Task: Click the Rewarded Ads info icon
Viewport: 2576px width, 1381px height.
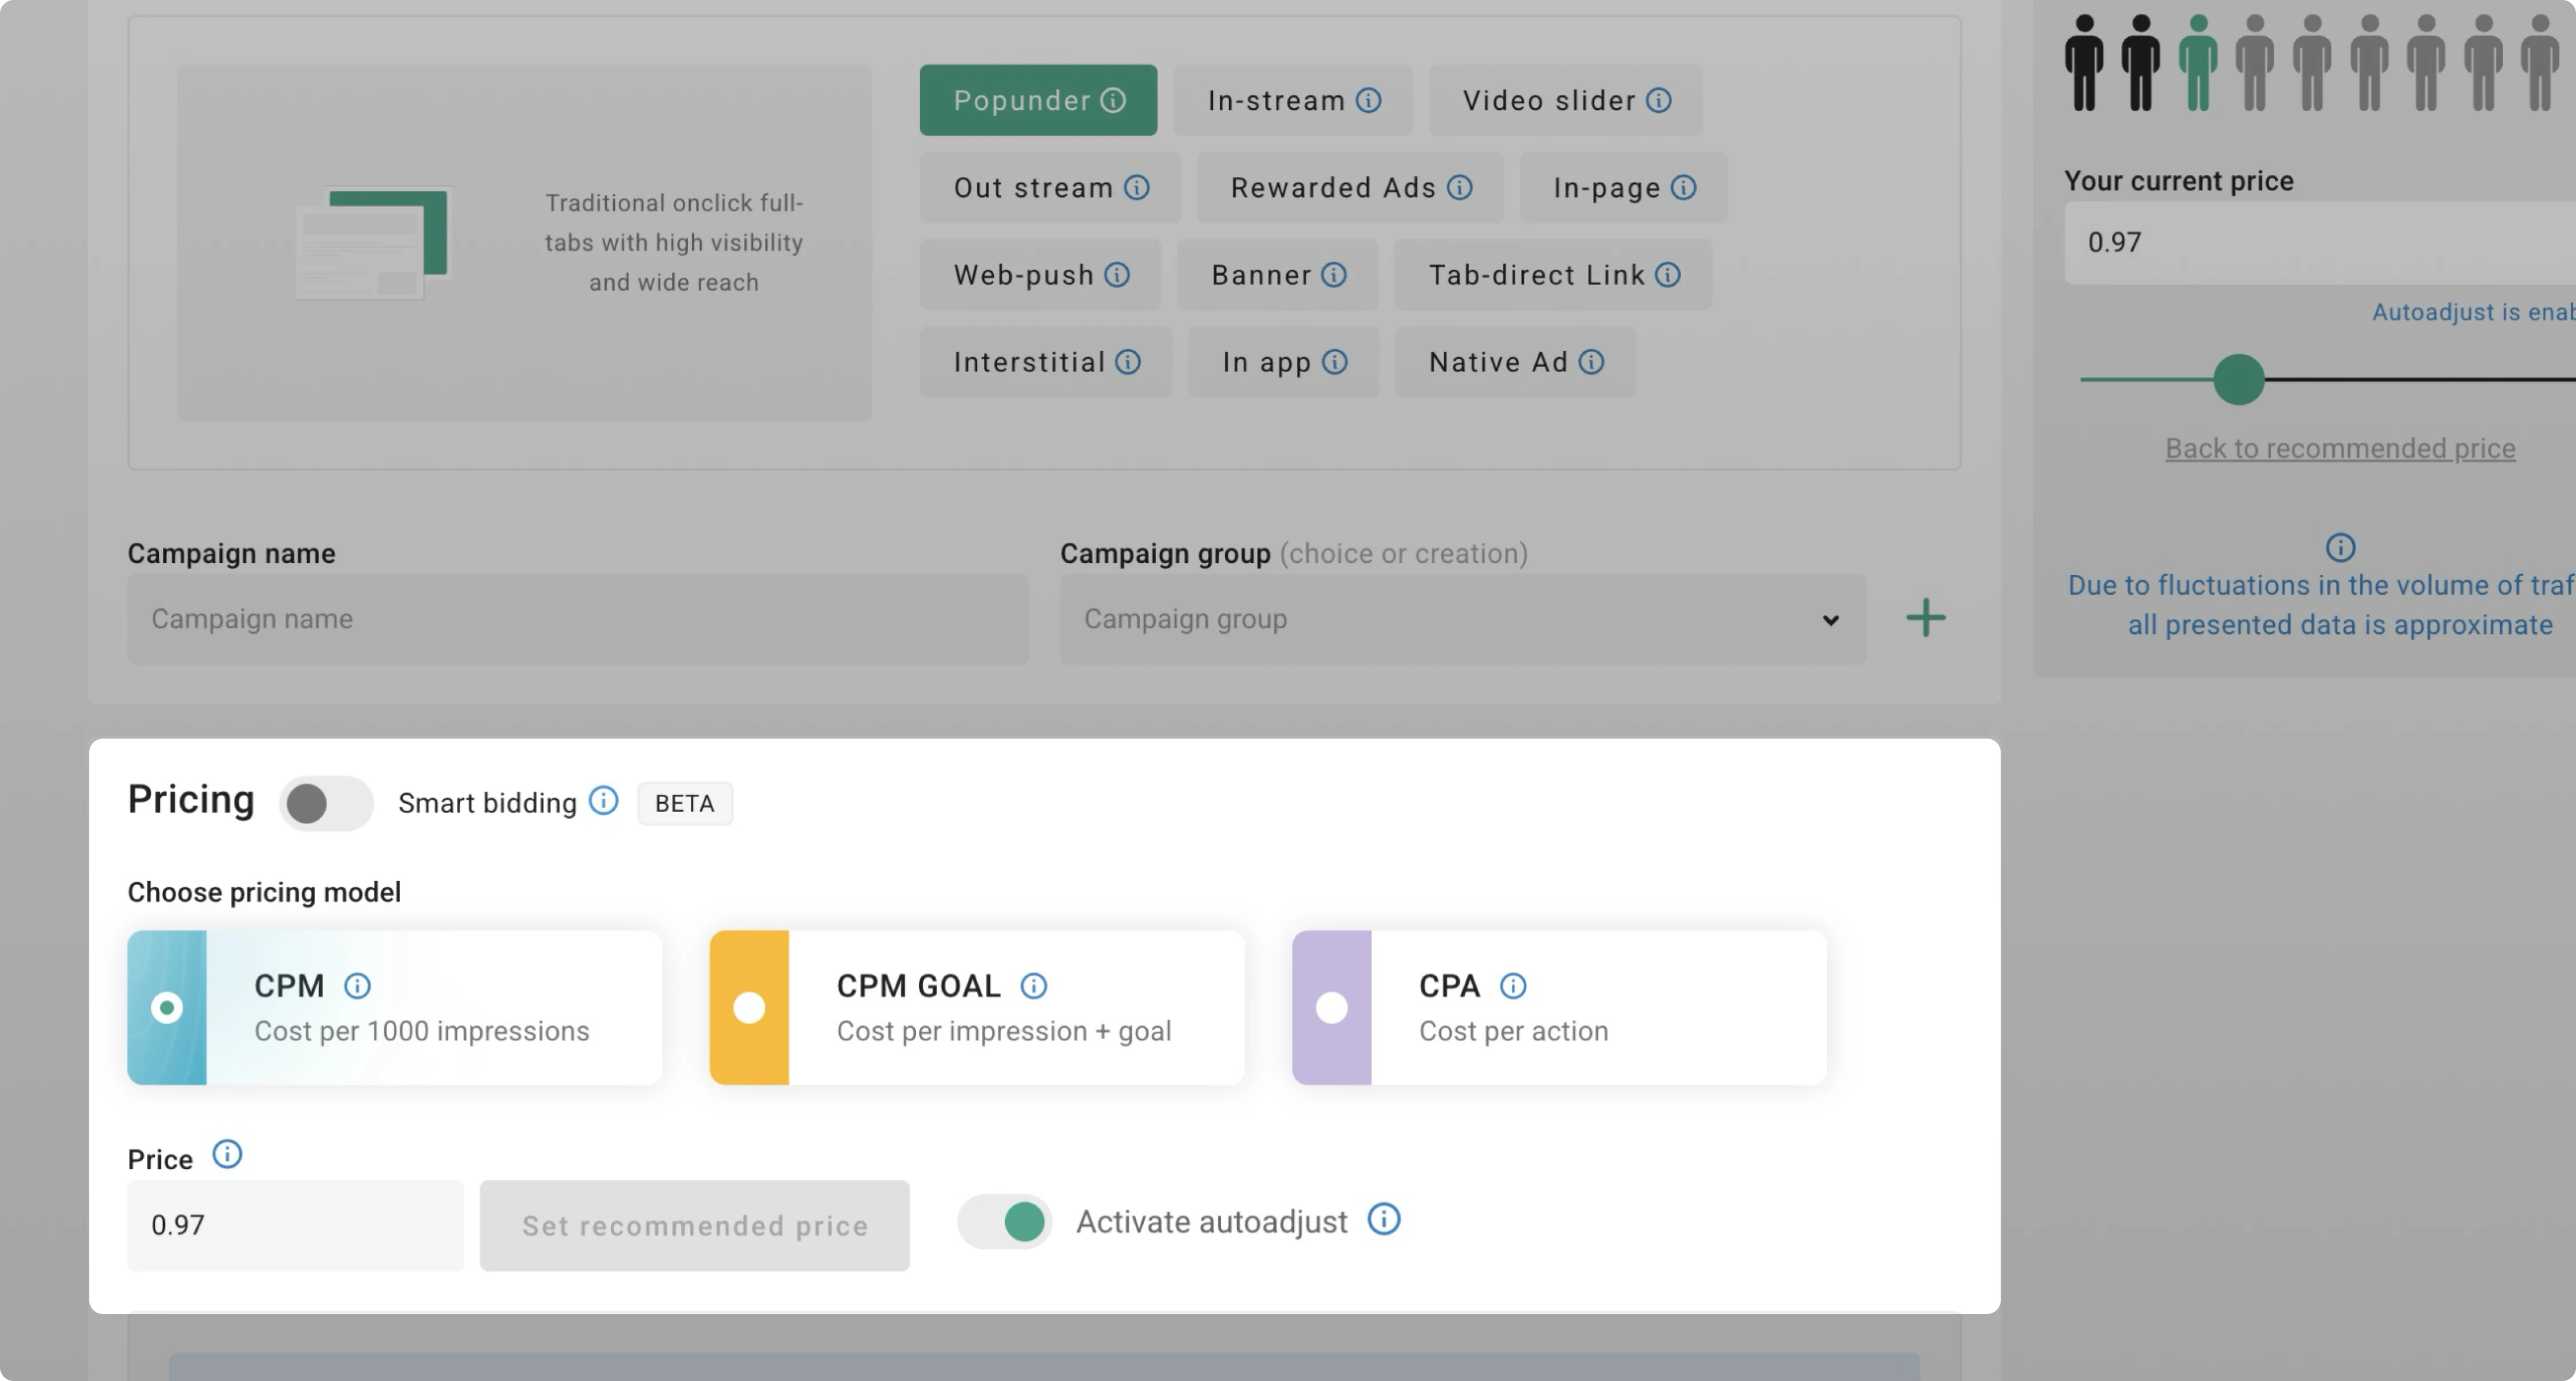Action: pos(1460,187)
